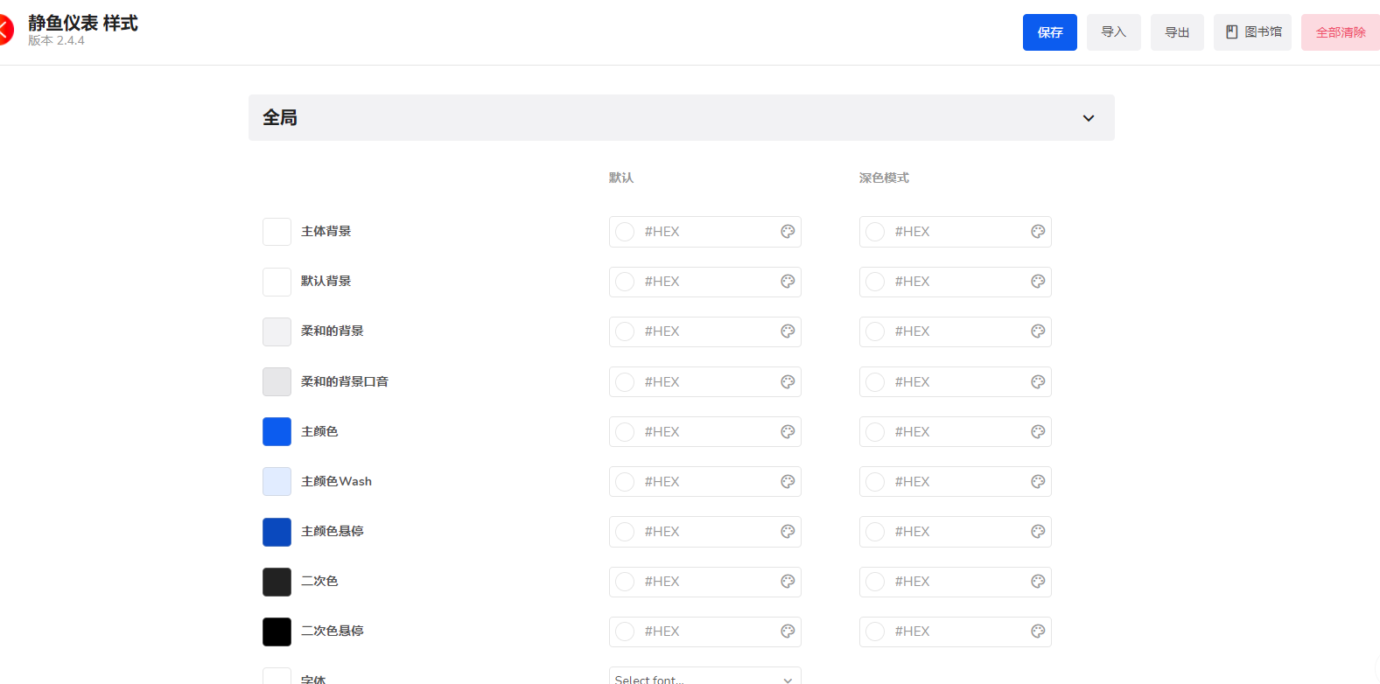Open palette picker for 默认背景 dark mode
Image resolution: width=1380 pixels, height=684 pixels.
1038,282
